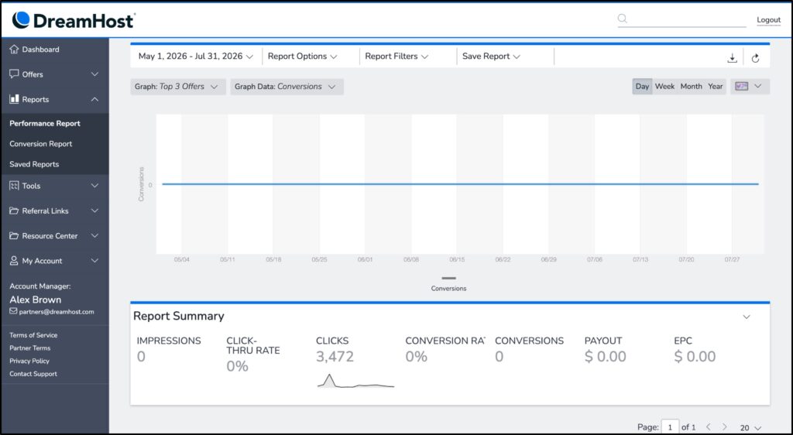This screenshot has height=435, width=793.
Task: Expand the Referral Links chevron
Action: click(x=94, y=211)
